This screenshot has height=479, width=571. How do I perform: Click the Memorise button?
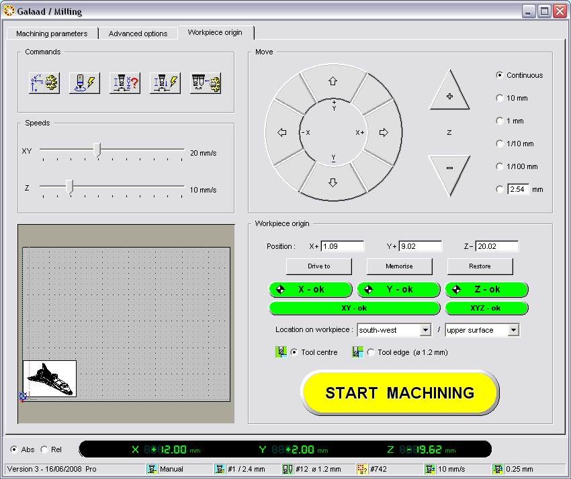[x=399, y=266]
